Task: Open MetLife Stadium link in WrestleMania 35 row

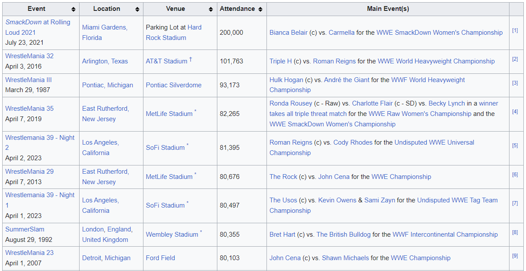Action: pyautogui.click(x=169, y=113)
